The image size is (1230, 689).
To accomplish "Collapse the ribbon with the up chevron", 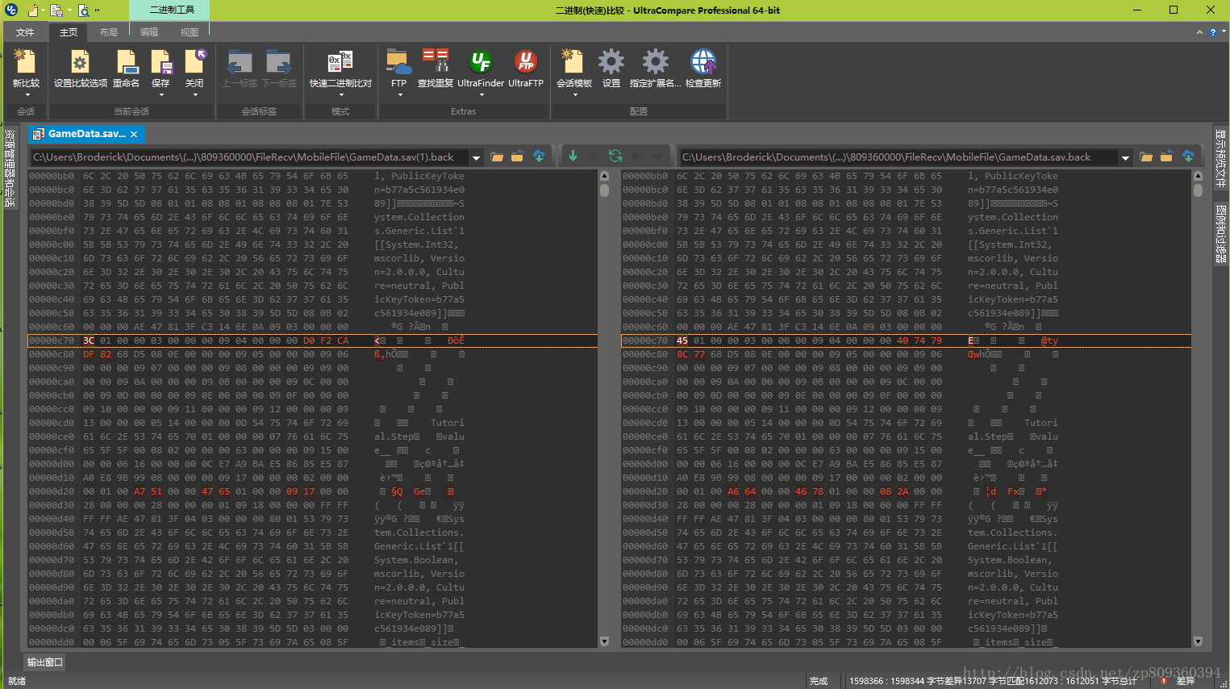I will tap(1199, 32).
